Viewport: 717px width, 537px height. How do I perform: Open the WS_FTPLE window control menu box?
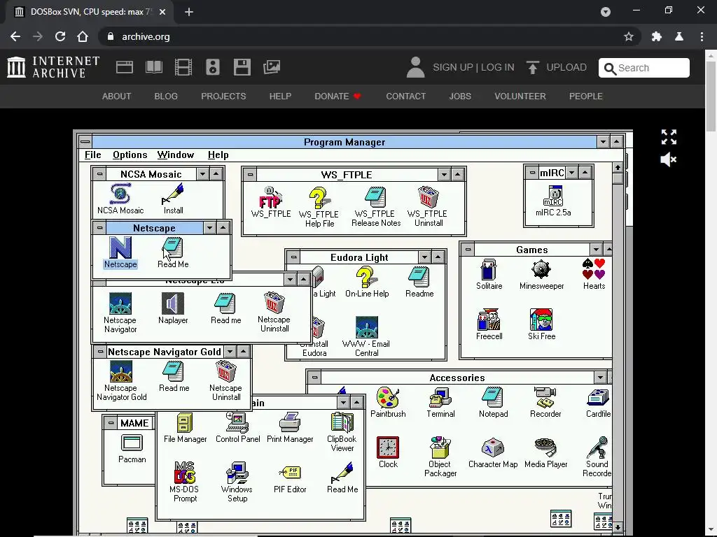coord(250,174)
